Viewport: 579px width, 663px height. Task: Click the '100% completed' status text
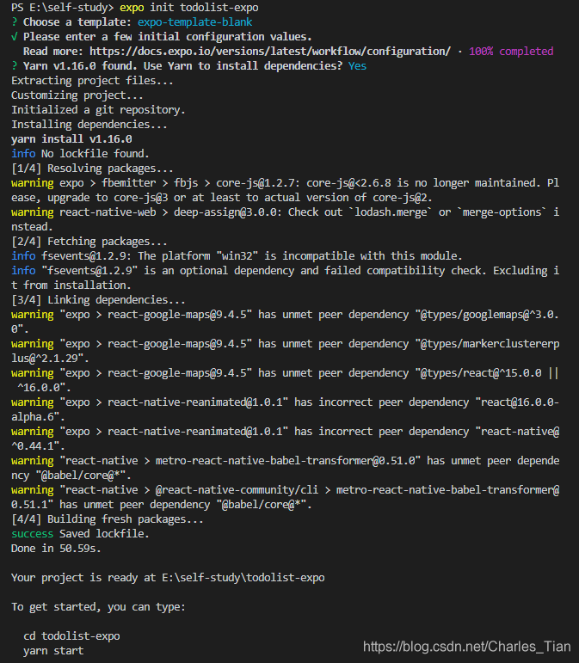[511, 52]
